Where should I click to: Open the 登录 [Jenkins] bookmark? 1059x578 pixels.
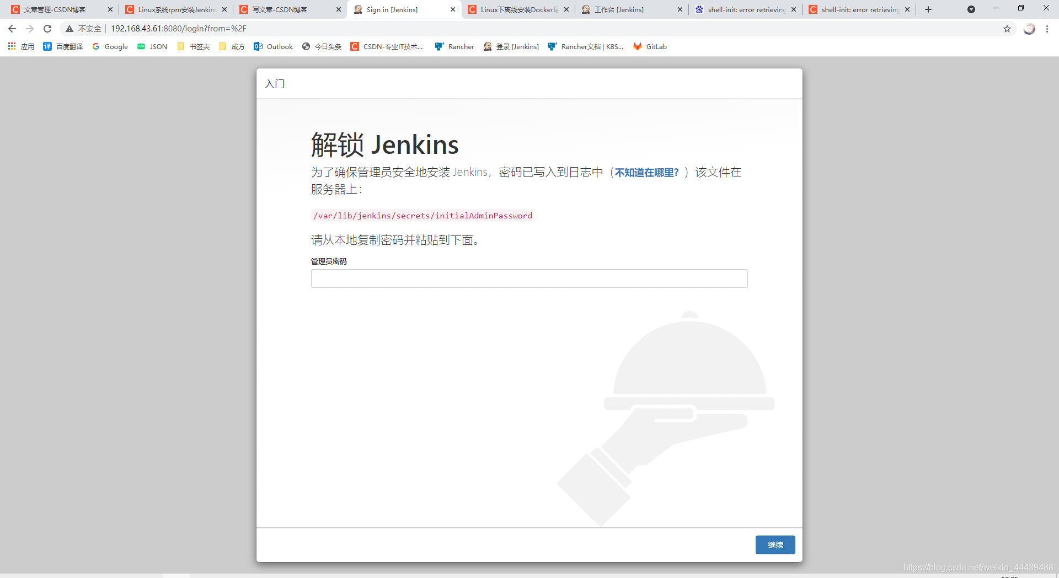(x=511, y=46)
